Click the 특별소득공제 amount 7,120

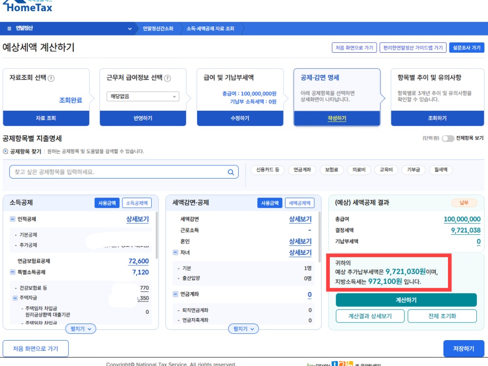(x=141, y=272)
